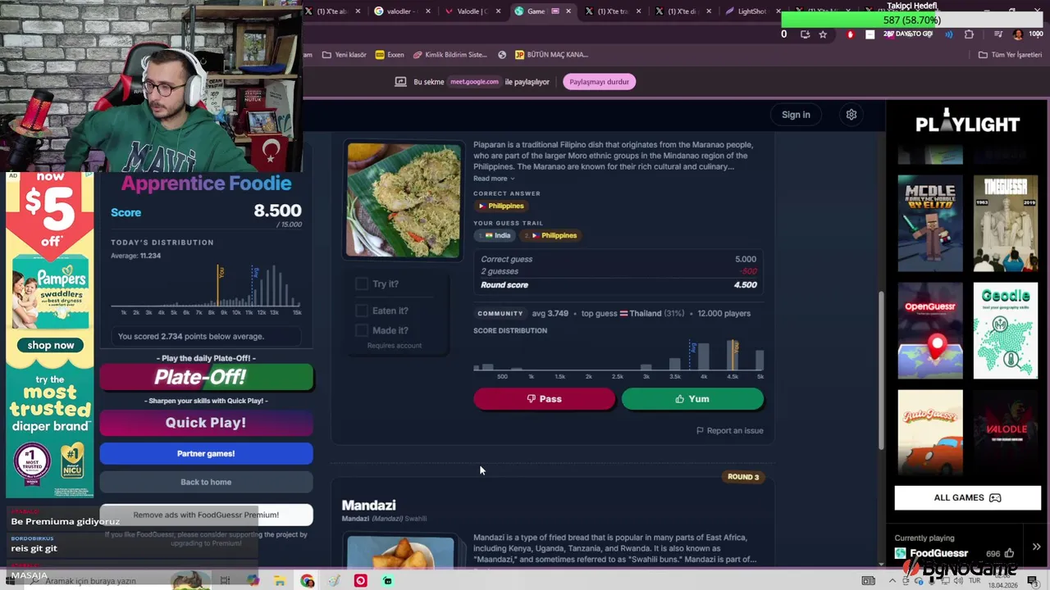Open the AutoGuessr game thumbnail
The height and width of the screenshot is (590, 1050).
pyautogui.click(x=930, y=432)
